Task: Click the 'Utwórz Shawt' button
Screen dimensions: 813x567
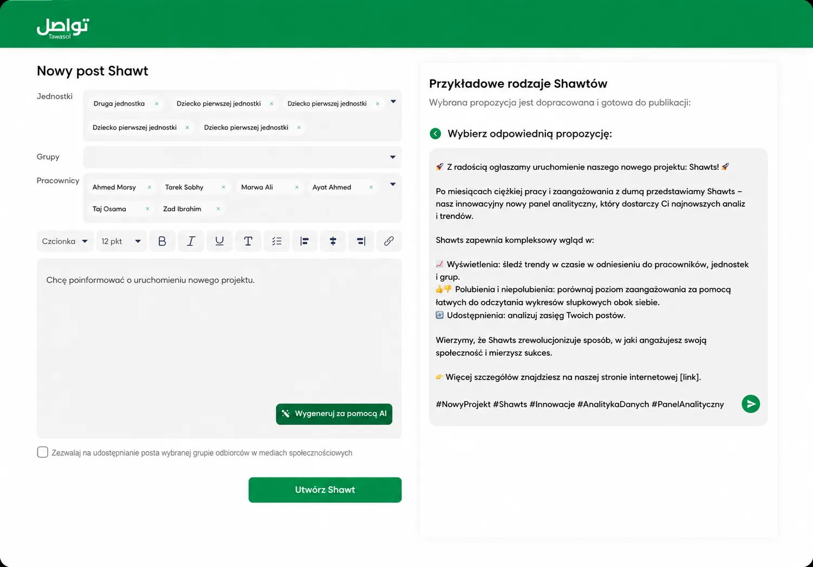Action: (x=325, y=490)
